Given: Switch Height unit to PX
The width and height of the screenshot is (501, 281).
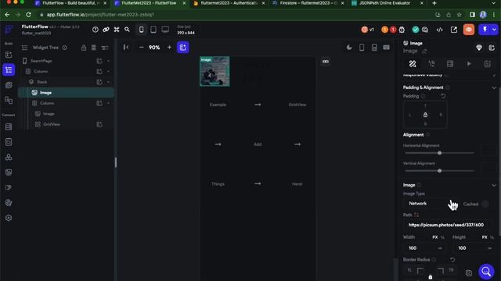Looking at the screenshot, I should point(485,237).
